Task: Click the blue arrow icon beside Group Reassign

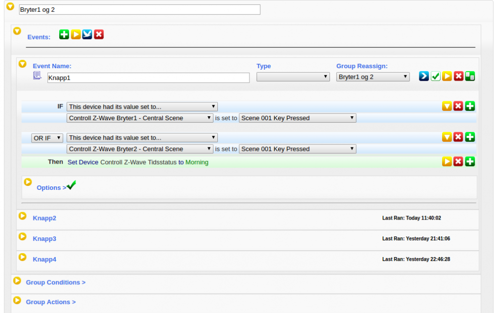Action: coord(424,76)
